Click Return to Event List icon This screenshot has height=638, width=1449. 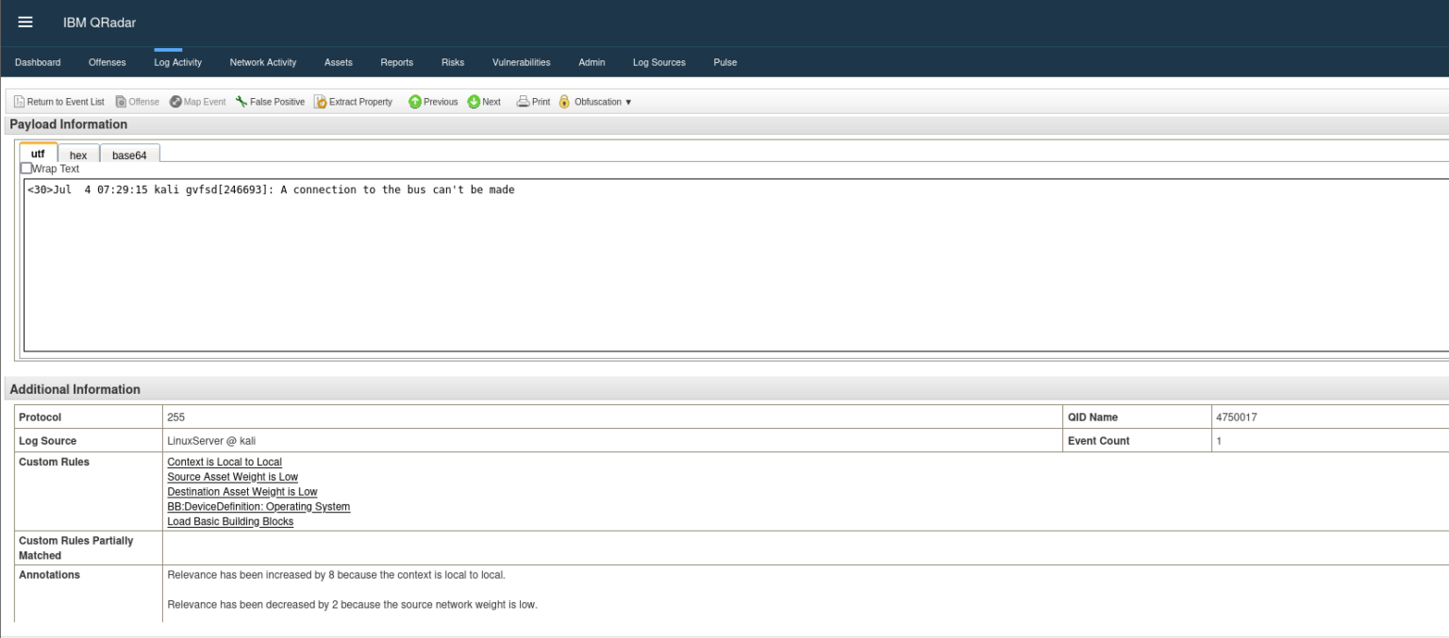click(x=19, y=102)
